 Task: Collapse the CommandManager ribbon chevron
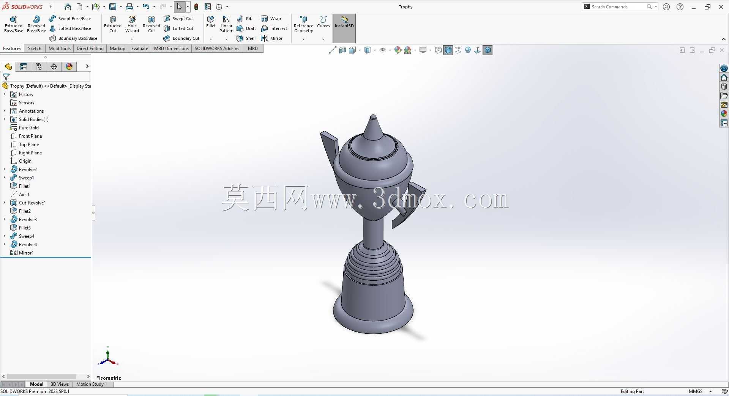[723, 39]
